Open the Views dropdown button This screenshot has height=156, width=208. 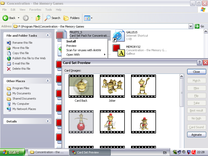[x=88, y=18]
